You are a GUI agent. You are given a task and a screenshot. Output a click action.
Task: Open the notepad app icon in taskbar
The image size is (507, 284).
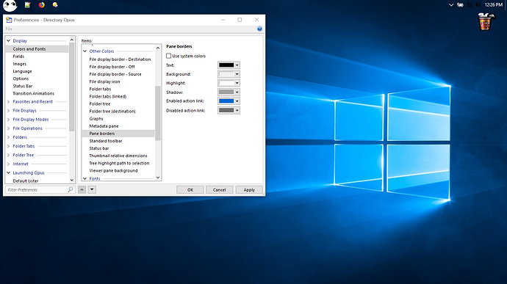coord(27,5)
